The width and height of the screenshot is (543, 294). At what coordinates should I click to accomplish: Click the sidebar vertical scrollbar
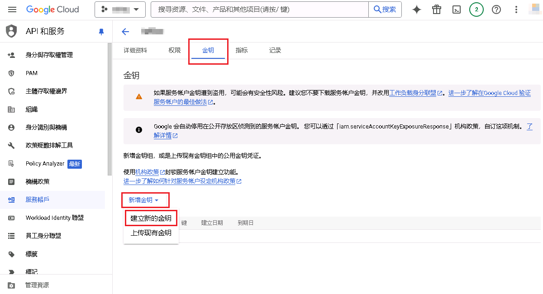pos(110,109)
